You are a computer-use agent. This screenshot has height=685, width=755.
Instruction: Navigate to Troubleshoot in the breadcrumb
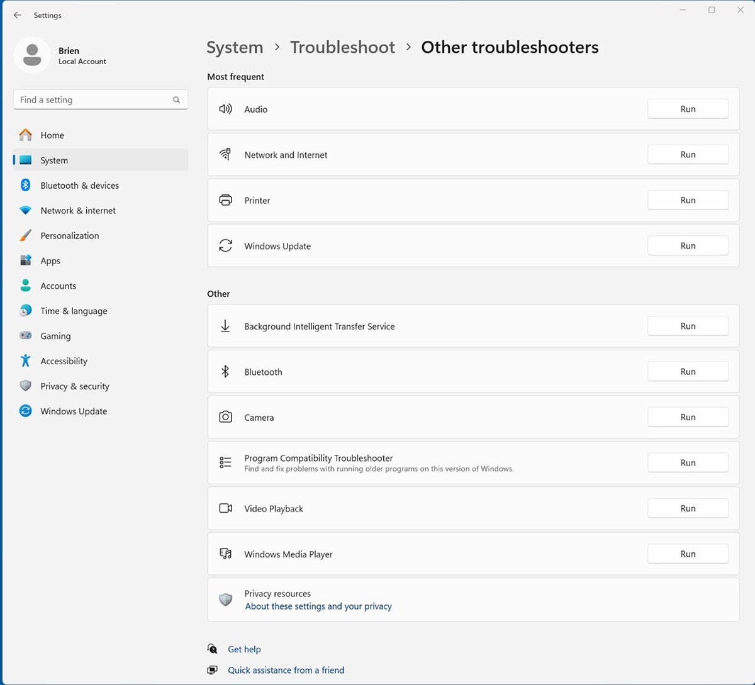coord(342,47)
